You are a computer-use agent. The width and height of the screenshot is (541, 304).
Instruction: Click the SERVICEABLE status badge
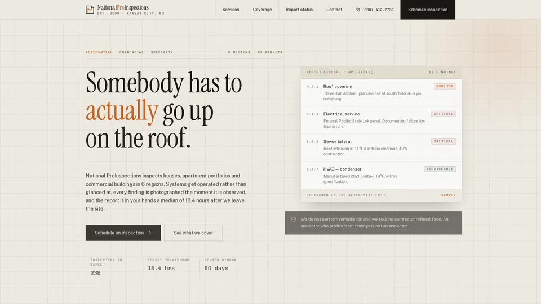[x=440, y=169]
